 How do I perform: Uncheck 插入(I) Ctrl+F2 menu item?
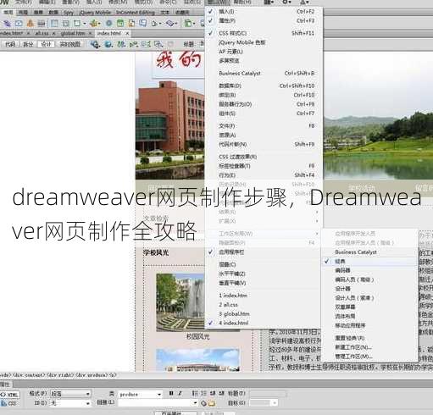pyautogui.click(x=264, y=12)
